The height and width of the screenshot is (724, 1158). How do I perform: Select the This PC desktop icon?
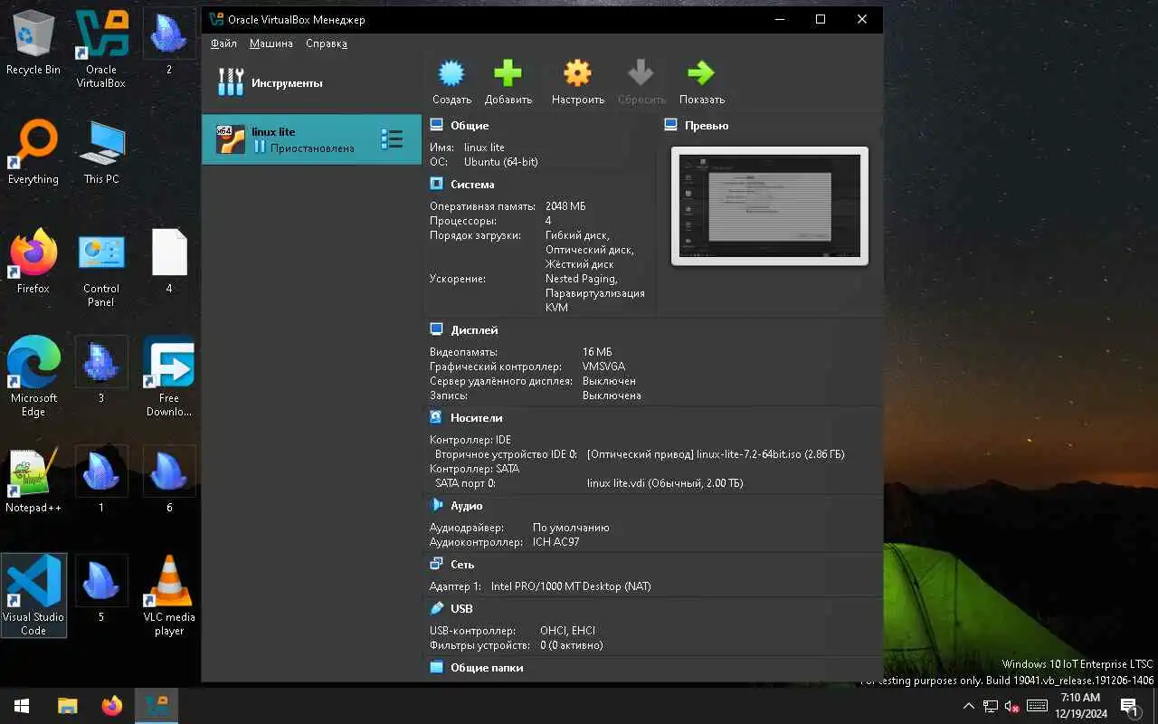pyautogui.click(x=101, y=153)
